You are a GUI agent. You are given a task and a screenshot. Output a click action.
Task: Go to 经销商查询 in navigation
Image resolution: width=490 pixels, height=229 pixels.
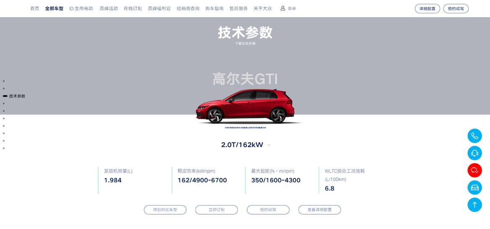(x=188, y=8)
